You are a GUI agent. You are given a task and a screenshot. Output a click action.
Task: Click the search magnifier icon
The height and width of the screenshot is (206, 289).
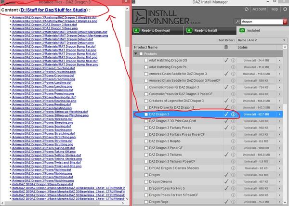[237, 22]
